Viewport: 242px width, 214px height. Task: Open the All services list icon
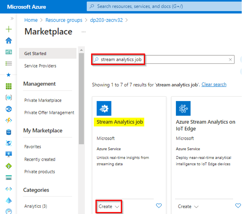click(9, 63)
